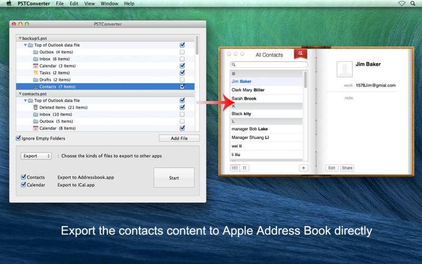Check the Inbox (10 items) checkbox
This screenshot has height=264, width=422.
coord(182,115)
